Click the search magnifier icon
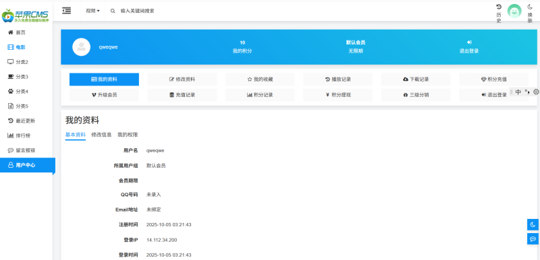 coord(113,11)
